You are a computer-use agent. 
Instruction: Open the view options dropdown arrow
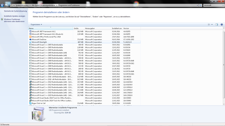pos(212,25)
